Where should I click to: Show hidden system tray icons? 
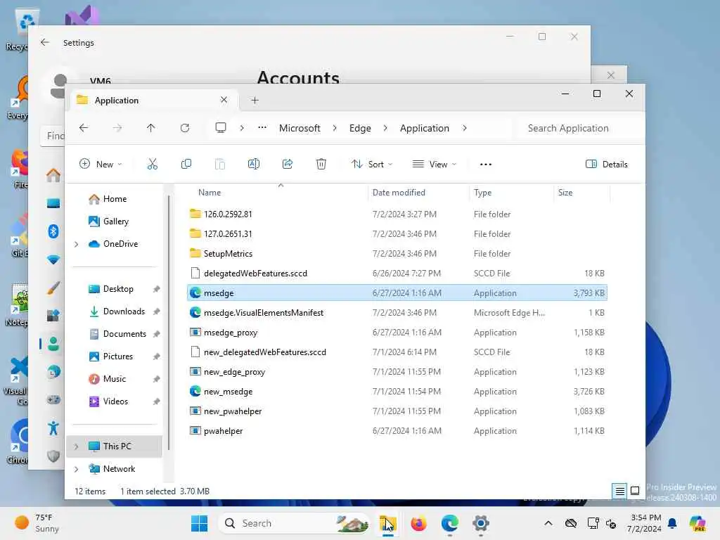pos(548,523)
